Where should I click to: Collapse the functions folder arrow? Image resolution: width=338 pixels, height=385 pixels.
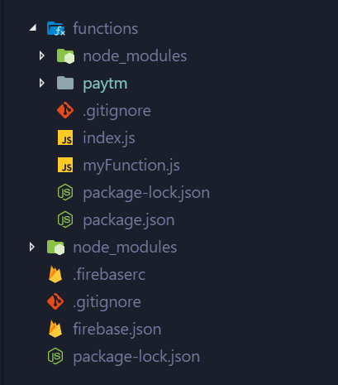[x=33, y=28]
